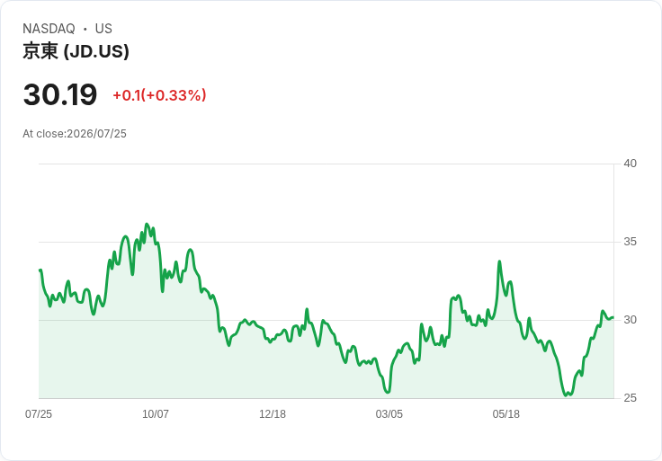Click the 40 price axis label
The height and width of the screenshot is (461, 662).
pyautogui.click(x=630, y=164)
